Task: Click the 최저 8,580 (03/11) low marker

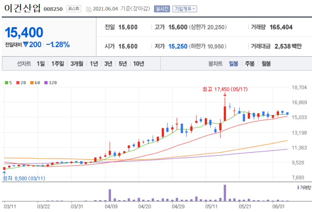Action: 24,178
